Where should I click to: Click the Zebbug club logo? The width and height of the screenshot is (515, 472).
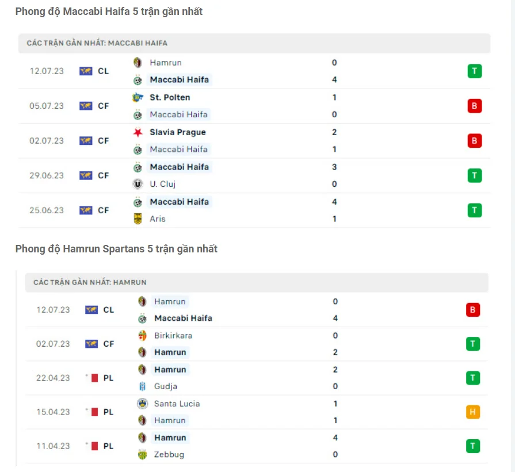[x=141, y=454]
